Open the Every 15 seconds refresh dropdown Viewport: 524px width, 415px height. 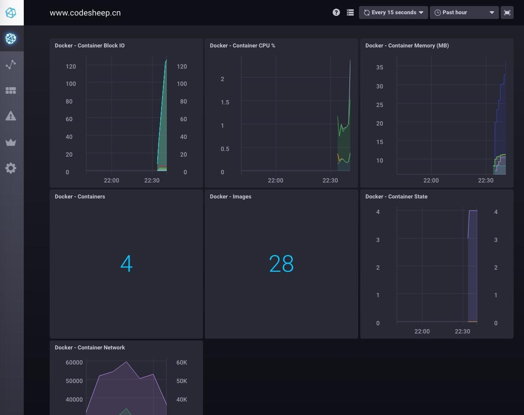[394, 13]
